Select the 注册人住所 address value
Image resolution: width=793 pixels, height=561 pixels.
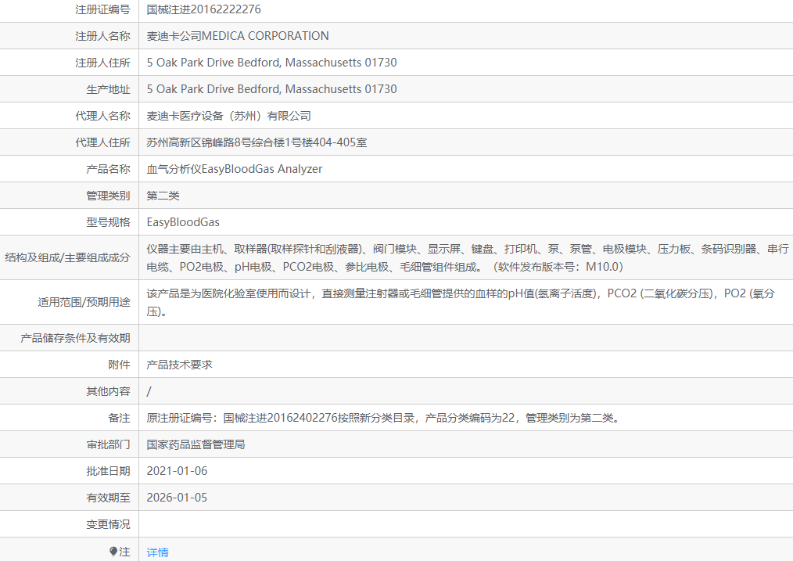pyautogui.click(x=271, y=63)
